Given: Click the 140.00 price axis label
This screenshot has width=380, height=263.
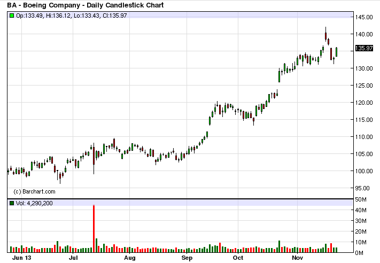Looking at the screenshot, I should click(x=364, y=34).
